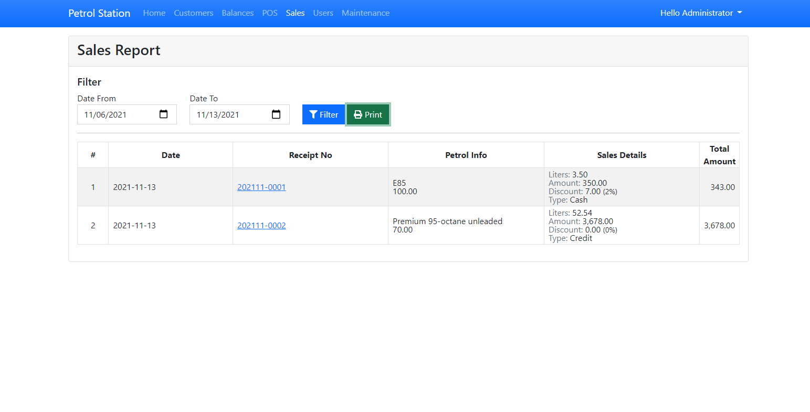Click into the Date From field 11/06/2021

pos(115,114)
